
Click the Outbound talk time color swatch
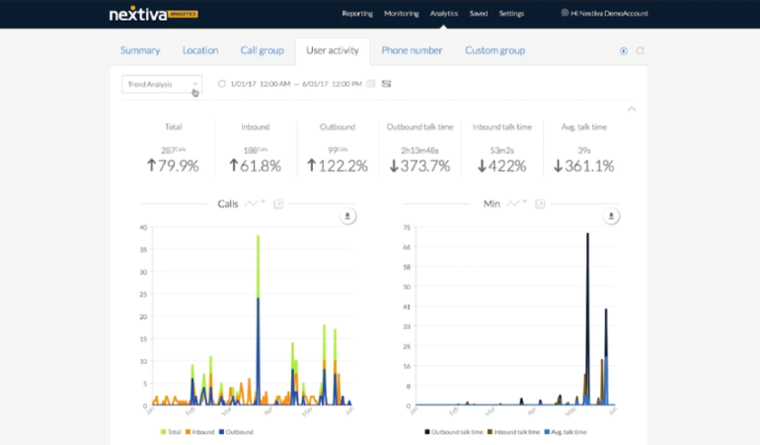coord(427,432)
